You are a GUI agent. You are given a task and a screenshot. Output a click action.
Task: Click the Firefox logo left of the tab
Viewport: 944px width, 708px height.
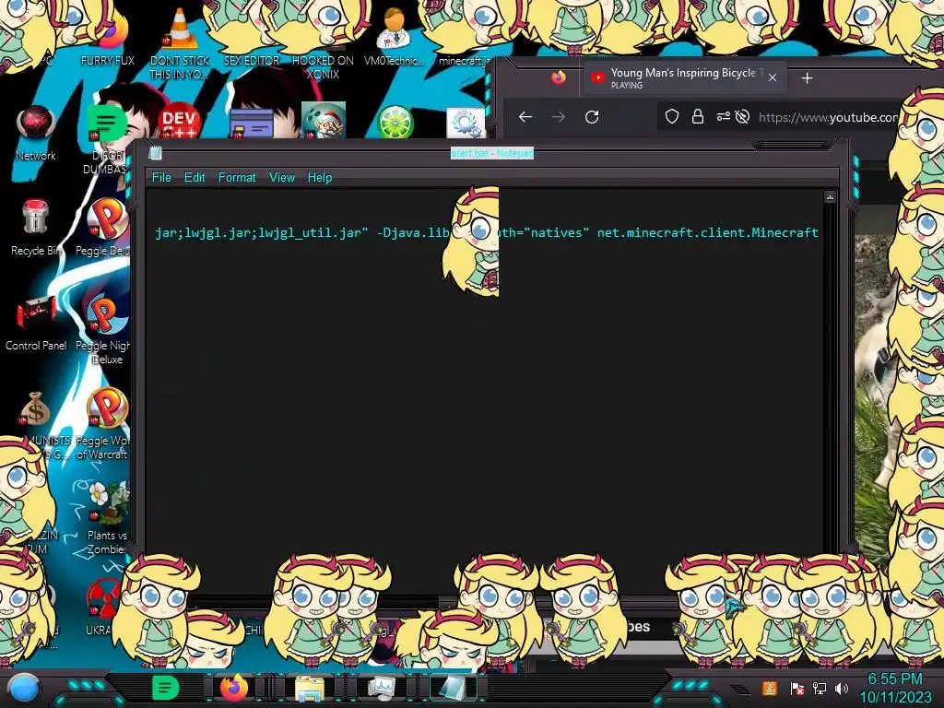pos(559,77)
